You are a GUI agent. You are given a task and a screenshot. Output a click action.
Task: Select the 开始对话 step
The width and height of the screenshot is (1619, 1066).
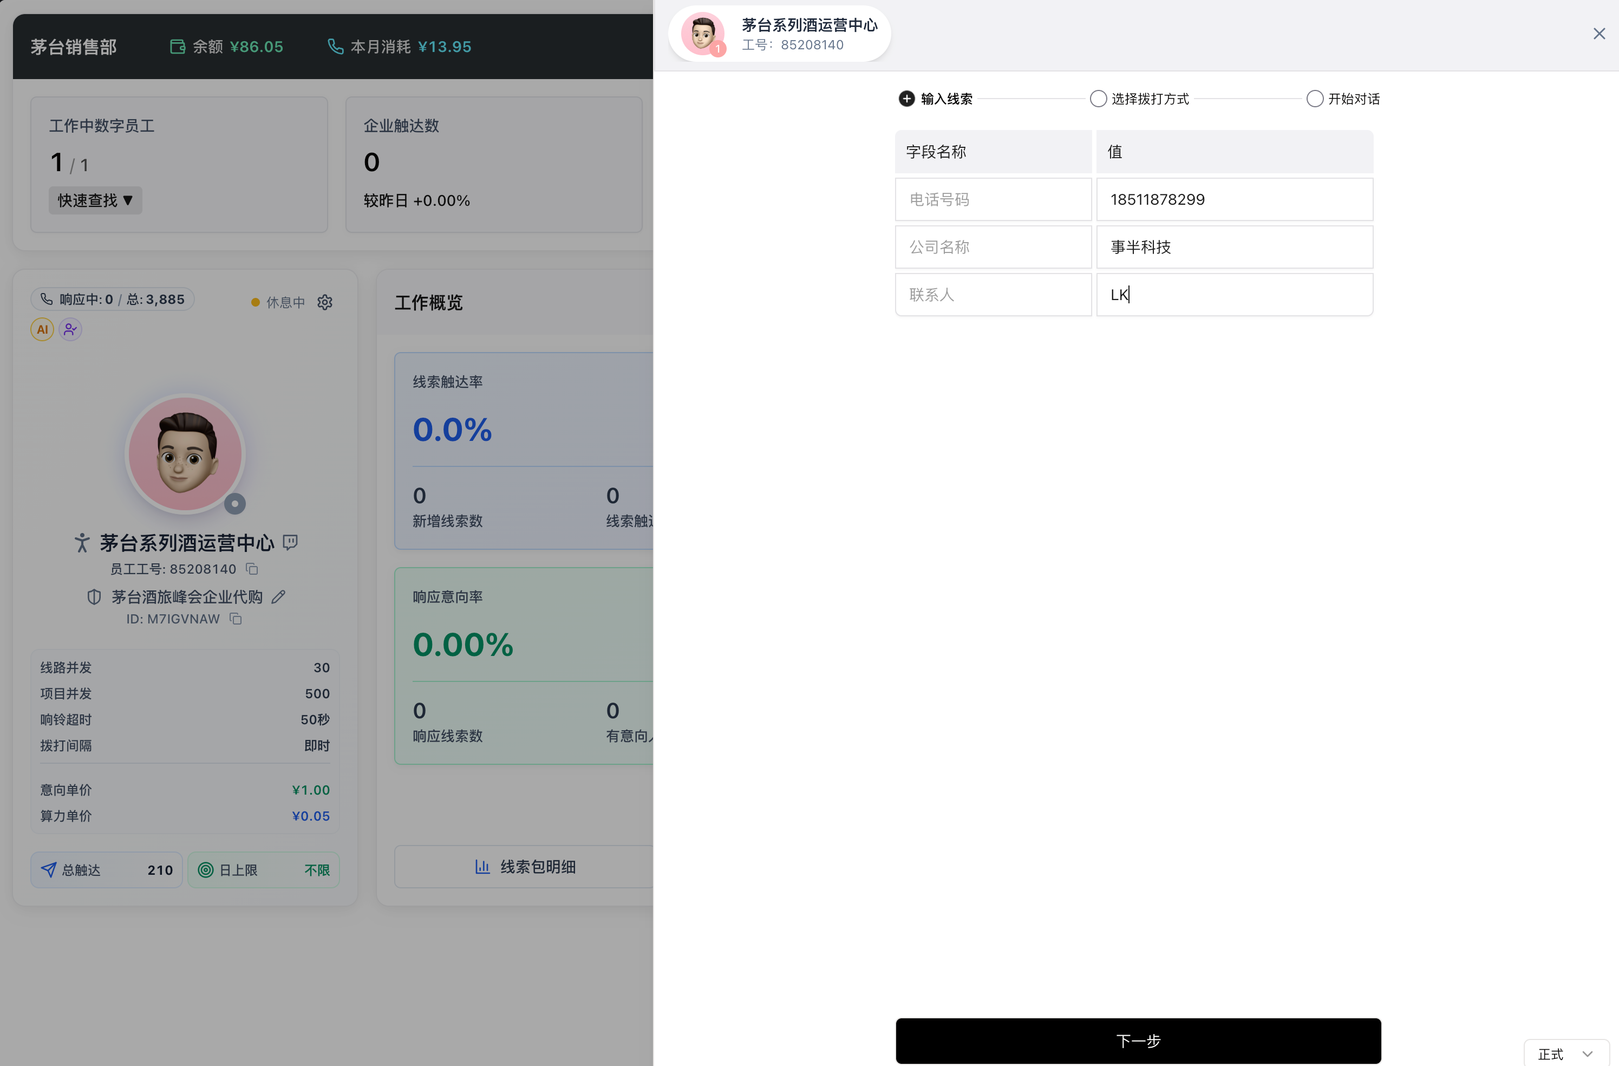[1343, 99]
